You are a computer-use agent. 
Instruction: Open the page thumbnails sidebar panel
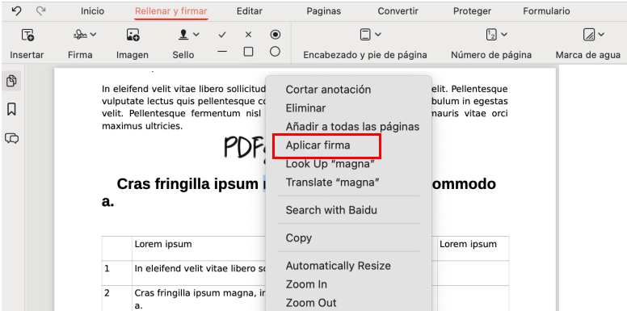(x=11, y=82)
